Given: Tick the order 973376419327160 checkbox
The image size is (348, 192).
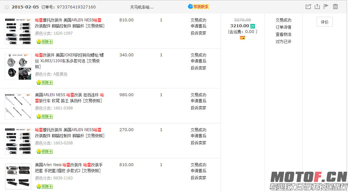Looking at the screenshot, I should click(x=7, y=7).
